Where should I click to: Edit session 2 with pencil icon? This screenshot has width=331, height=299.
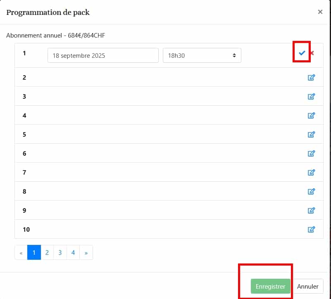point(311,77)
